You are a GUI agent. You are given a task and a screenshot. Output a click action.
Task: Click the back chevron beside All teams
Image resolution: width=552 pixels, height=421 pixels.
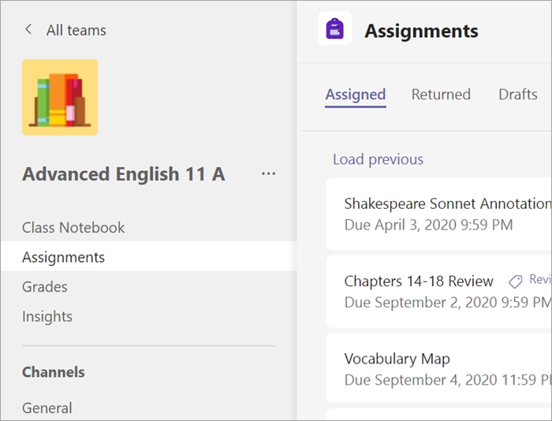point(29,30)
